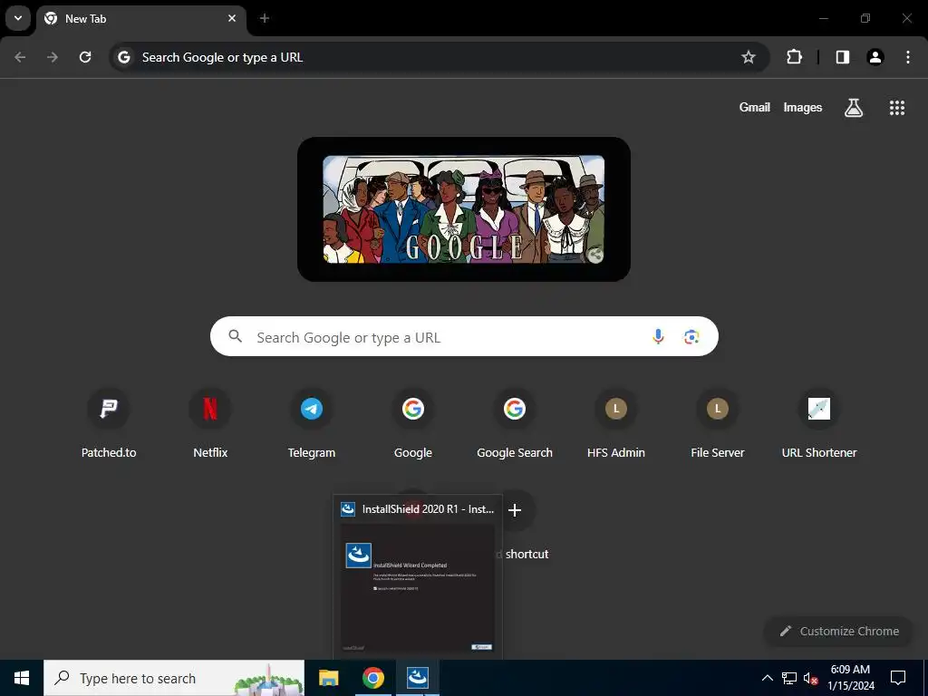Viewport: 928px width, 696px height.
Task: Click the Chrome taskbar icon
Action: tap(372, 678)
